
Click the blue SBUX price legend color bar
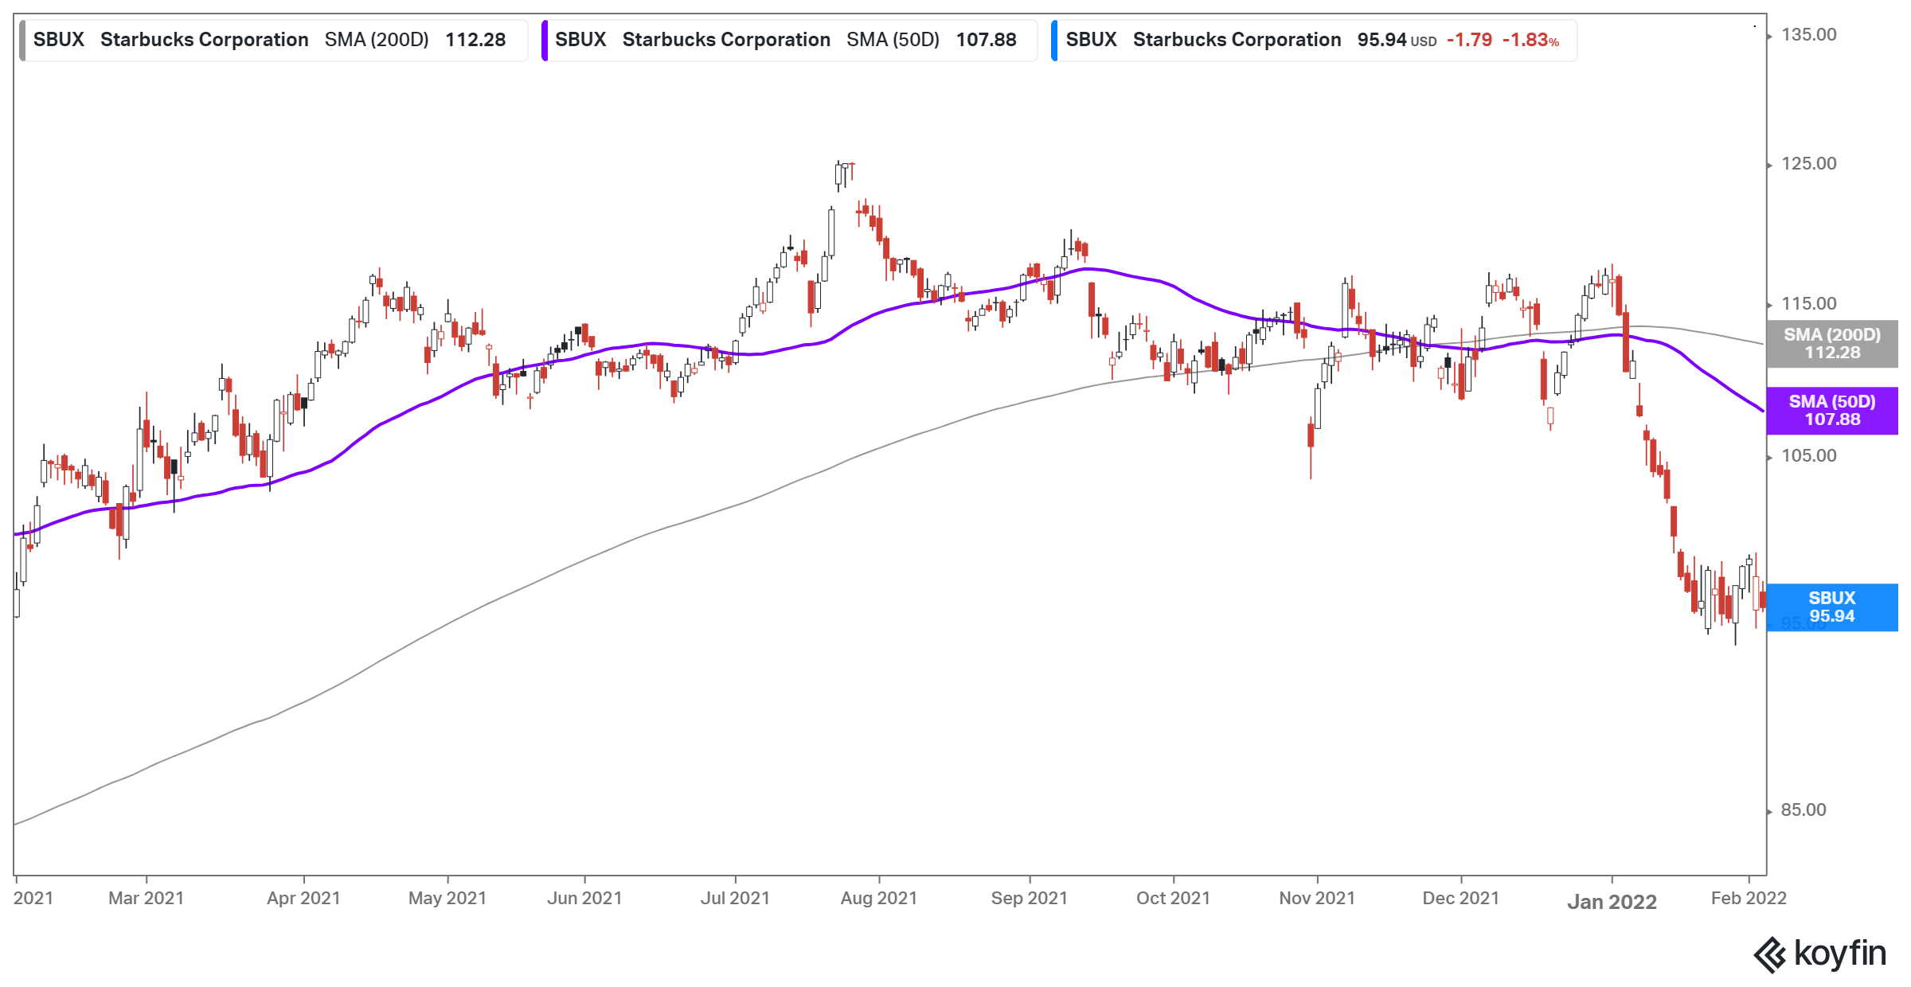1054,41
